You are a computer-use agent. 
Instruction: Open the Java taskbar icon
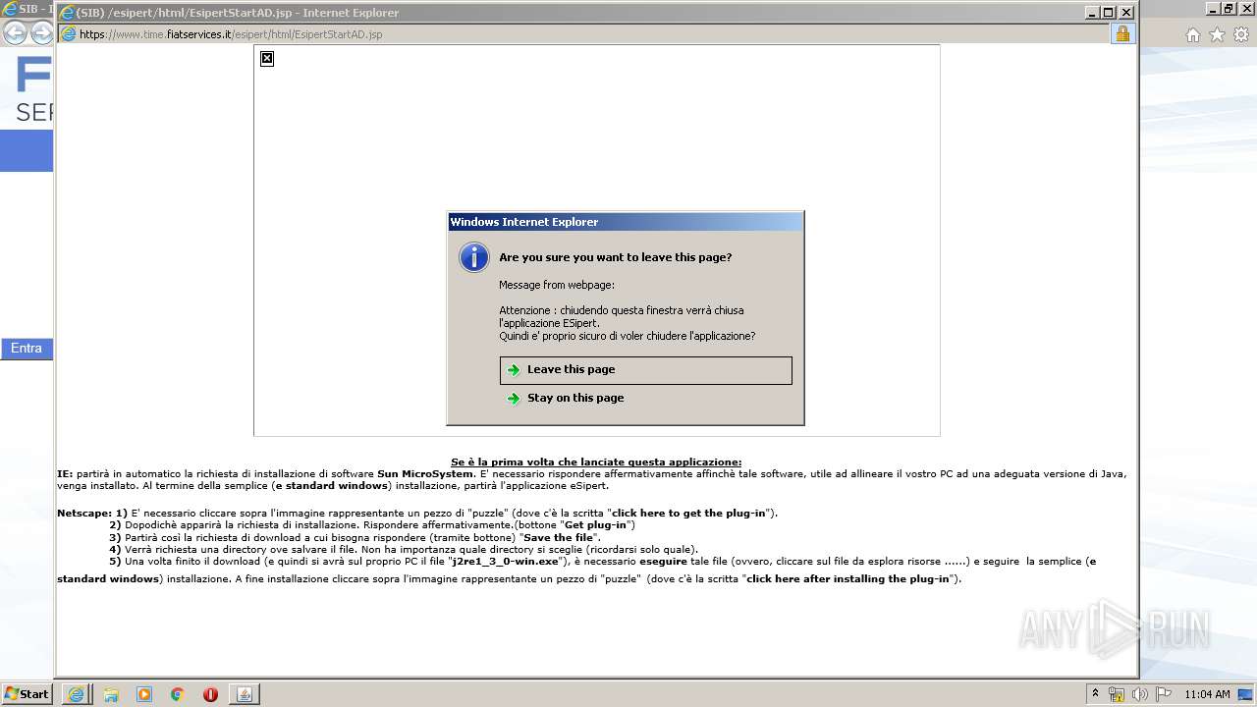point(245,694)
